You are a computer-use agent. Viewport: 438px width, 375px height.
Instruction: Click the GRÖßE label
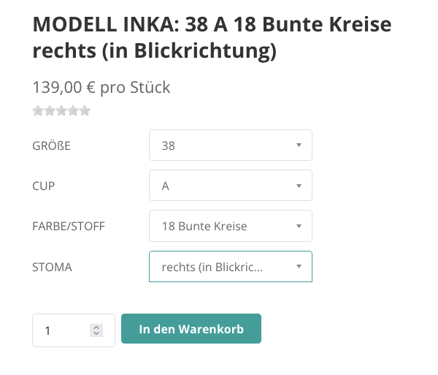coord(52,145)
